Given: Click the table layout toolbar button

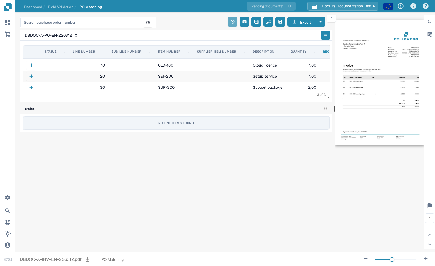Looking at the screenshot, I should point(256,22).
